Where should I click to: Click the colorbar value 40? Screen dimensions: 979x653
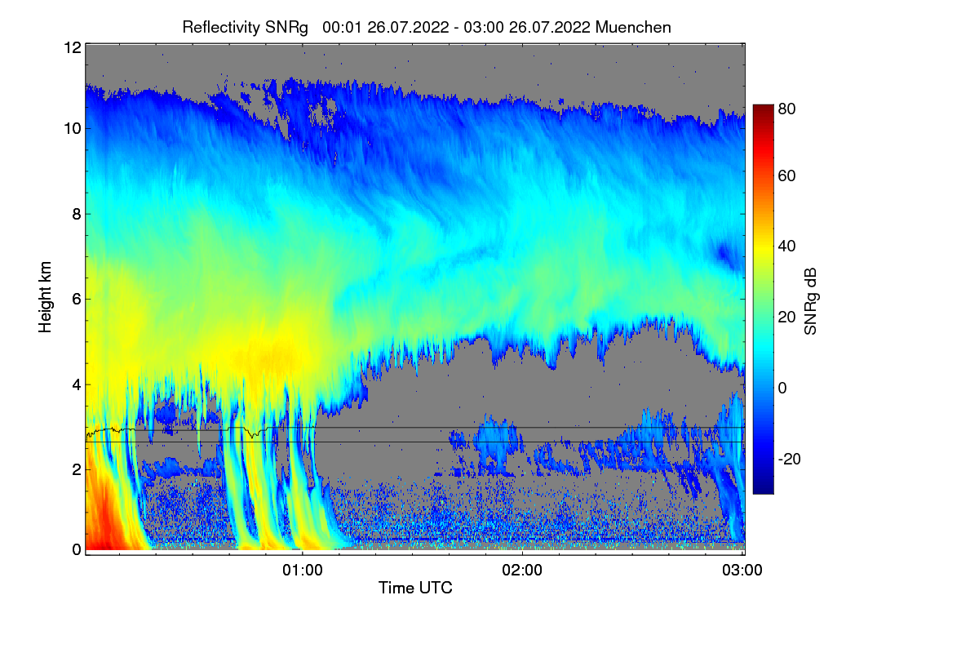pos(787,246)
